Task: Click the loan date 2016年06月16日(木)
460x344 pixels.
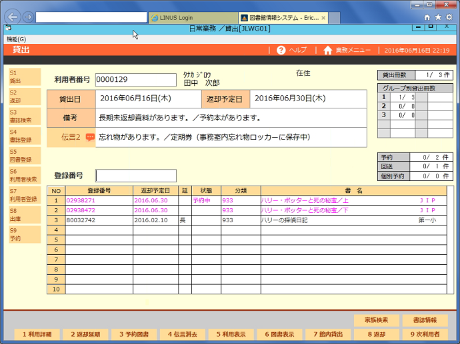Action: pyautogui.click(x=135, y=98)
